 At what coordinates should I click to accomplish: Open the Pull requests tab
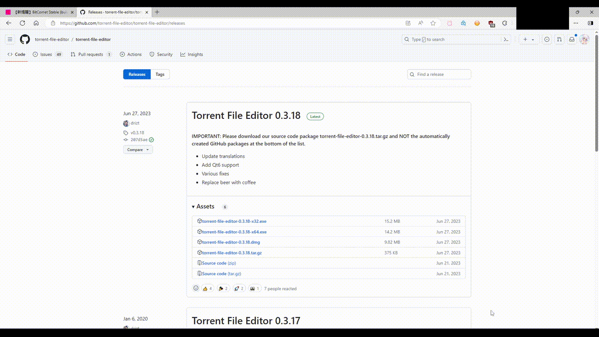click(x=91, y=54)
